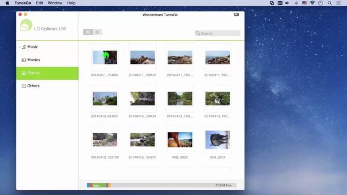This screenshot has height=195, width=347.
Task: Click the screen mirroring icon in the menu bar
Action: pyautogui.click(x=272, y=3)
